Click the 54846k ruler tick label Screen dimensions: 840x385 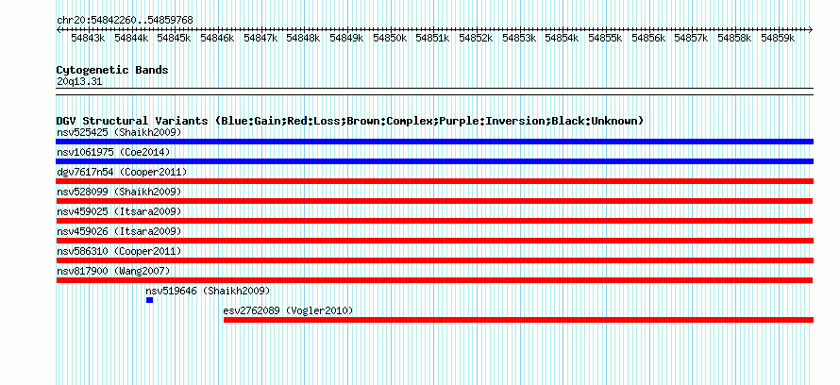tap(217, 38)
